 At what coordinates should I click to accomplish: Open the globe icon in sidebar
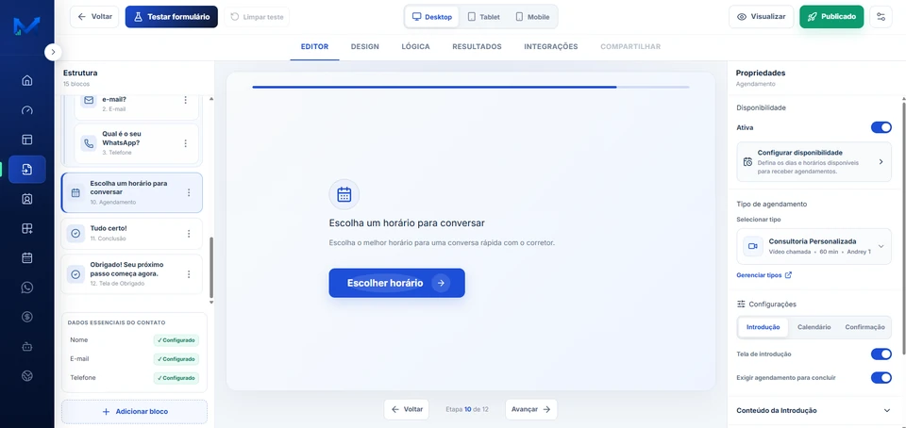tap(27, 376)
